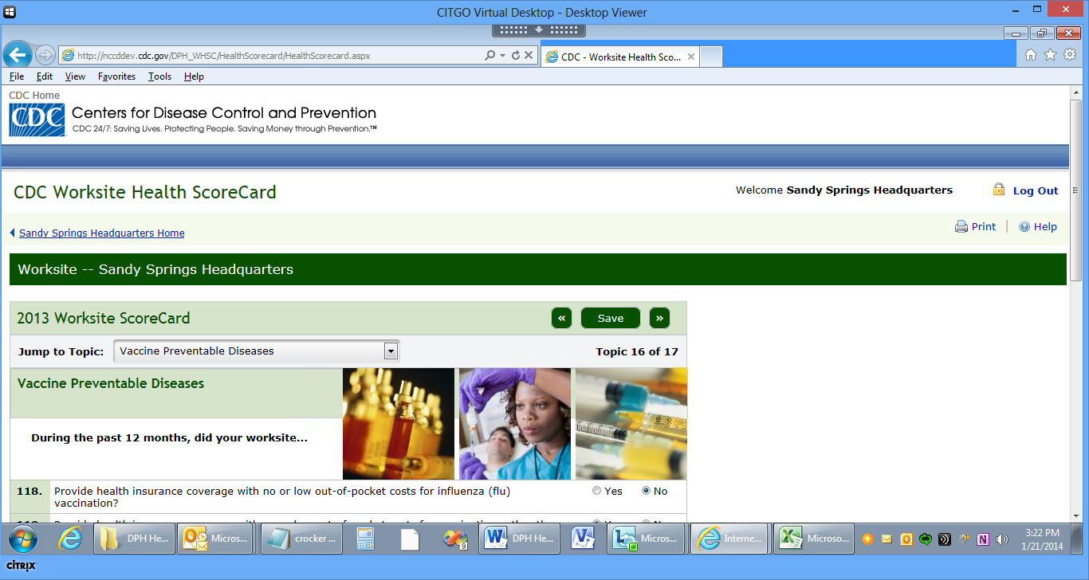The height and width of the screenshot is (580, 1089).
Task: Open the browser Tools gear icon
Action: coord(1070,55)
